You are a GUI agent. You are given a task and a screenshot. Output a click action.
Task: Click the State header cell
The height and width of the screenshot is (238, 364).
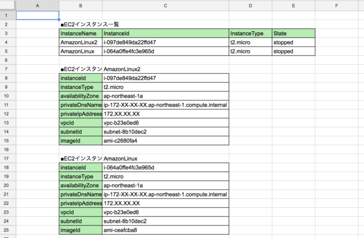click(293, 34)
